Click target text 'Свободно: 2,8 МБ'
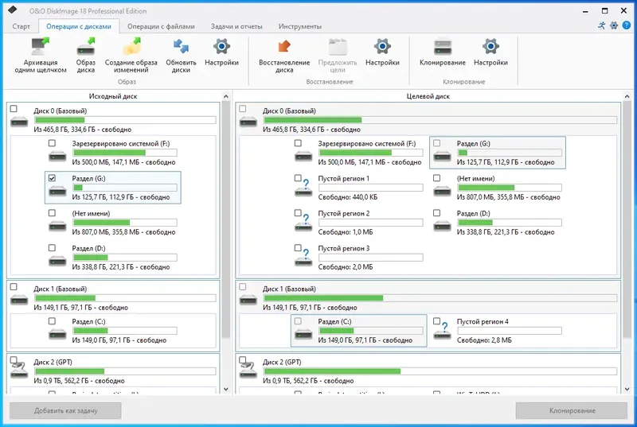Viewport: 637px width, 427px height. coord(484,340)
